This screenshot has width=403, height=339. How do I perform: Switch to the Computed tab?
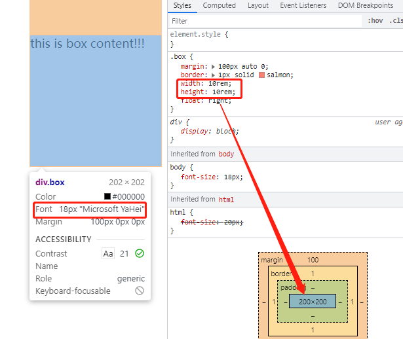click(219, 5)
